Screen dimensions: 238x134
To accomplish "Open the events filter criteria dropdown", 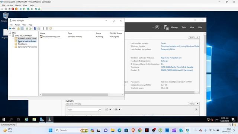I will [108, 109].
